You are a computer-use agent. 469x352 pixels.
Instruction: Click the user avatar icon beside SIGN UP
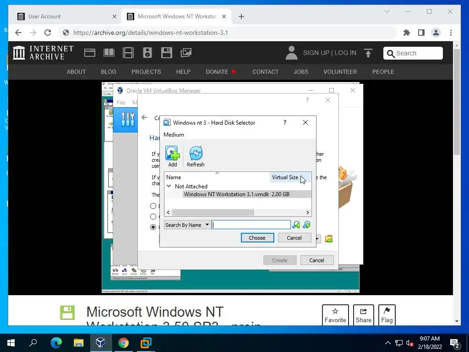click(x=291, y=53)
